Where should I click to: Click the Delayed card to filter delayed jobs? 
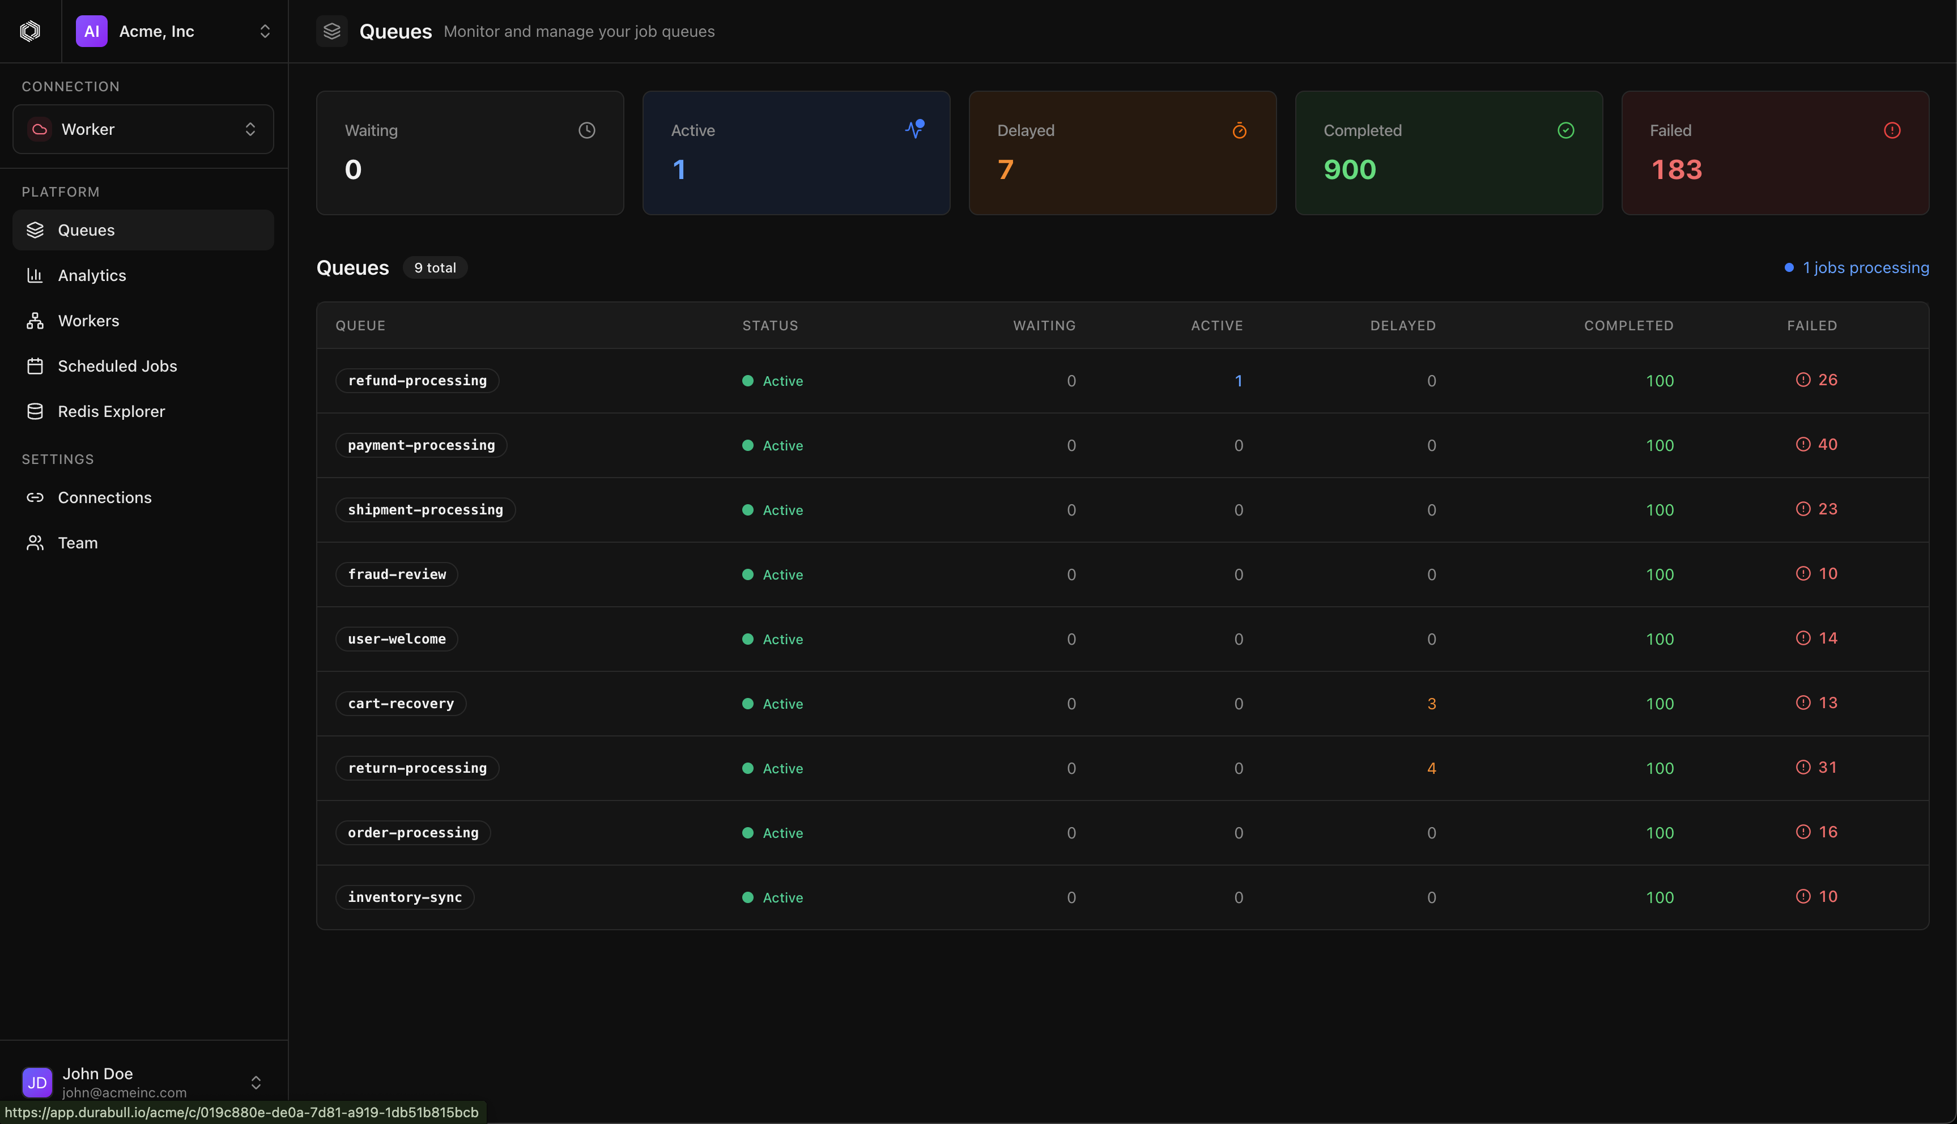click(1122, 153)
